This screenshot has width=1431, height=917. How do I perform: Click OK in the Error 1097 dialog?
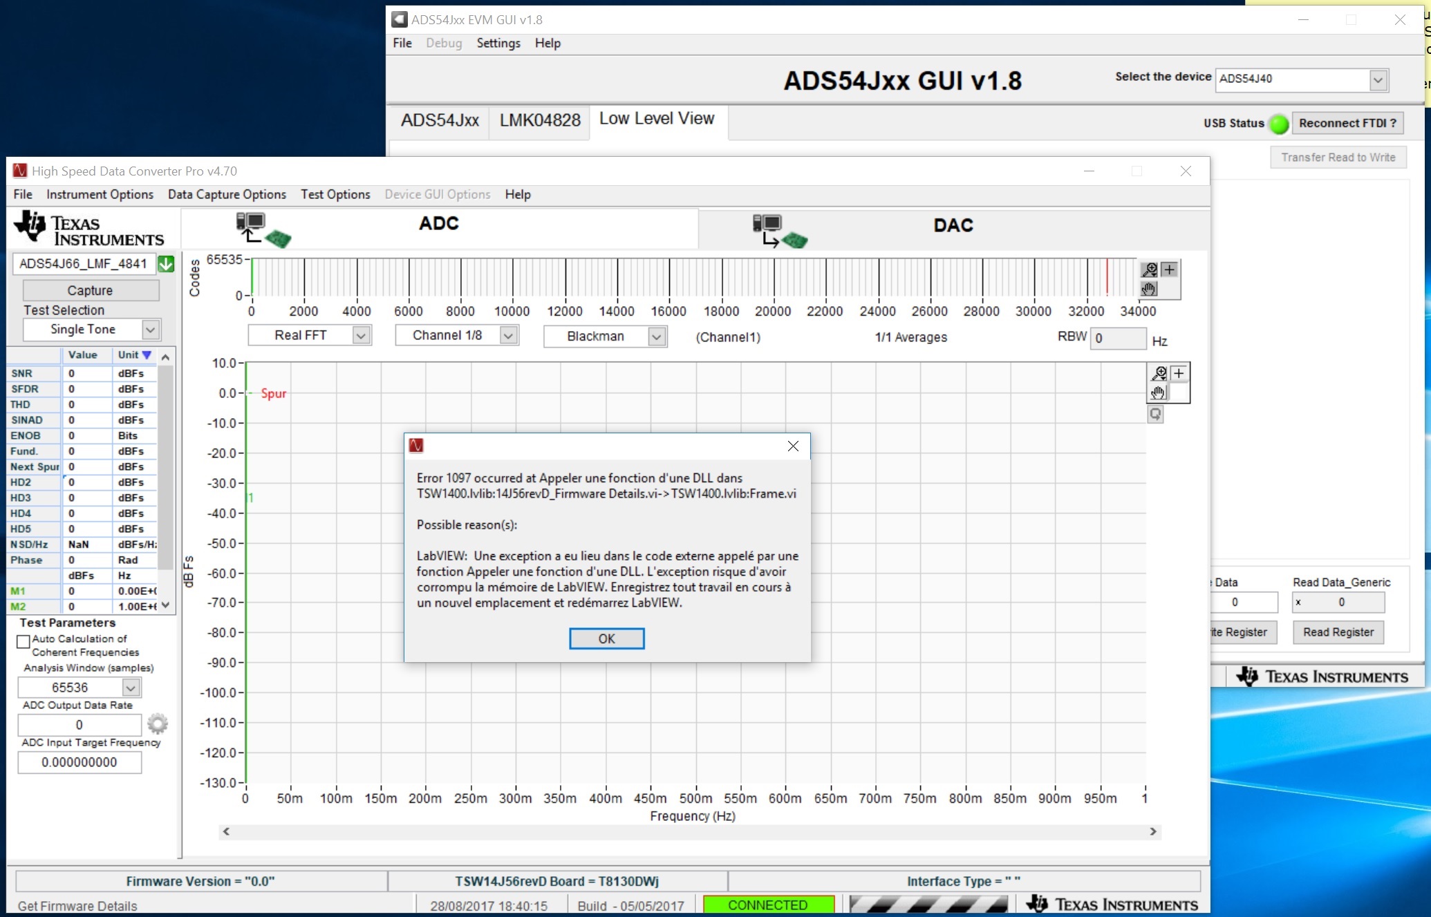pyautogui.click(x=606, y=639)
